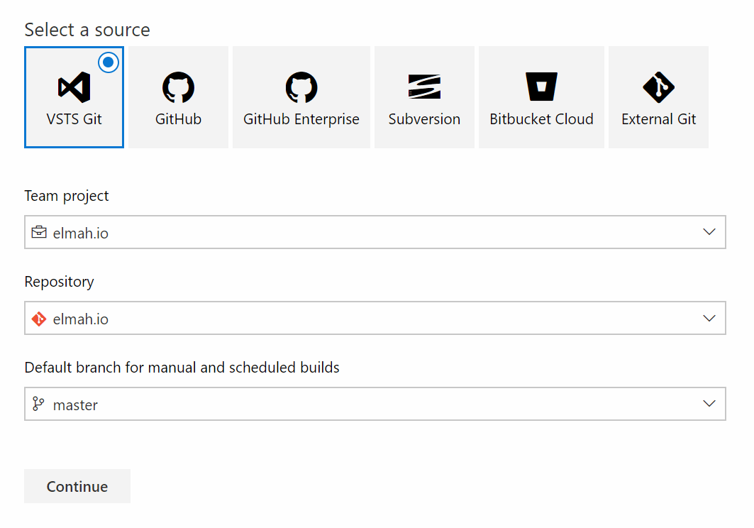This screenshot has height=528, width=754.
Task: Click the Git repository icon beside elmah.io
Action: pos(39,318)
